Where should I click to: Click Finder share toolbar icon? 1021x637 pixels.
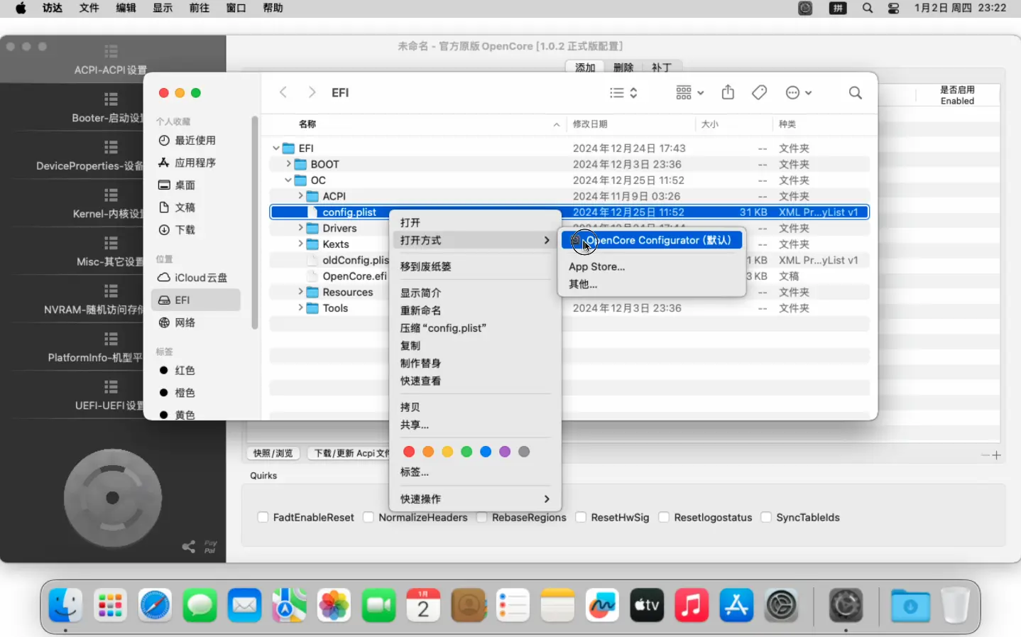[728, 92]
